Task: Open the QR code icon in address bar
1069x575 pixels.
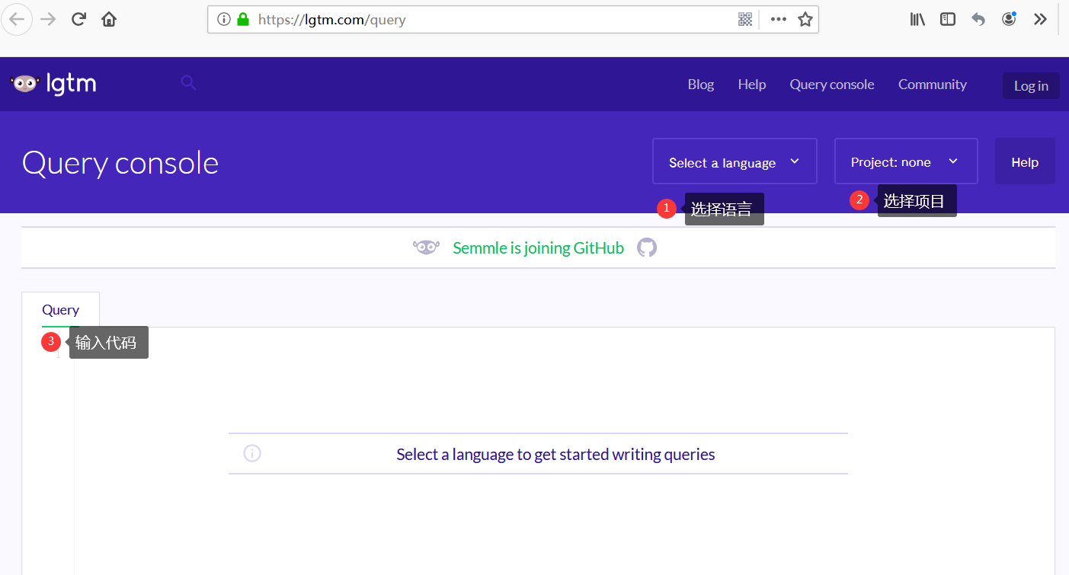Action: (745, 20)
